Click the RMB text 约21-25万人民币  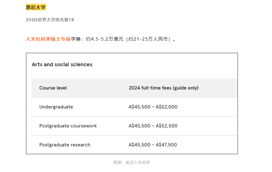[x=148, y=39]
